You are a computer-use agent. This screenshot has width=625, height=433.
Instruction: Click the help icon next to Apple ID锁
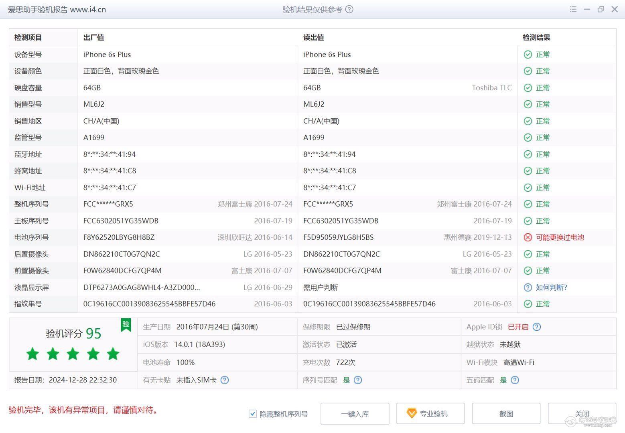(537, 327)
